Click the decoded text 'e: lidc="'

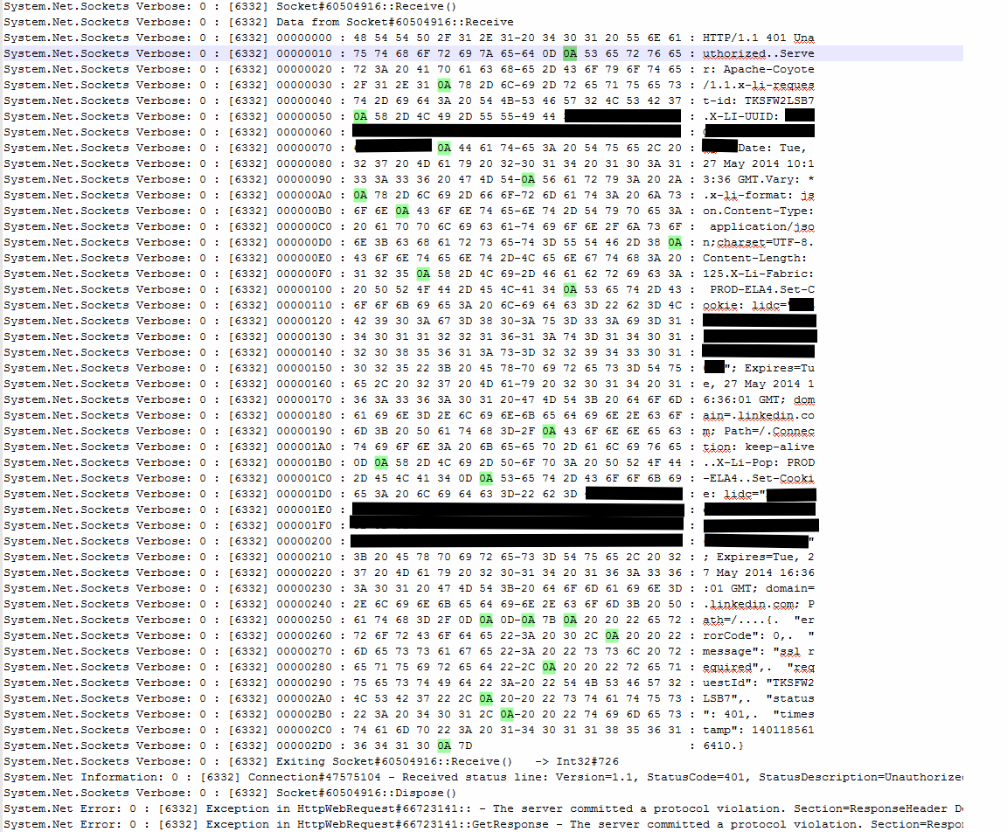click(733, 494)
